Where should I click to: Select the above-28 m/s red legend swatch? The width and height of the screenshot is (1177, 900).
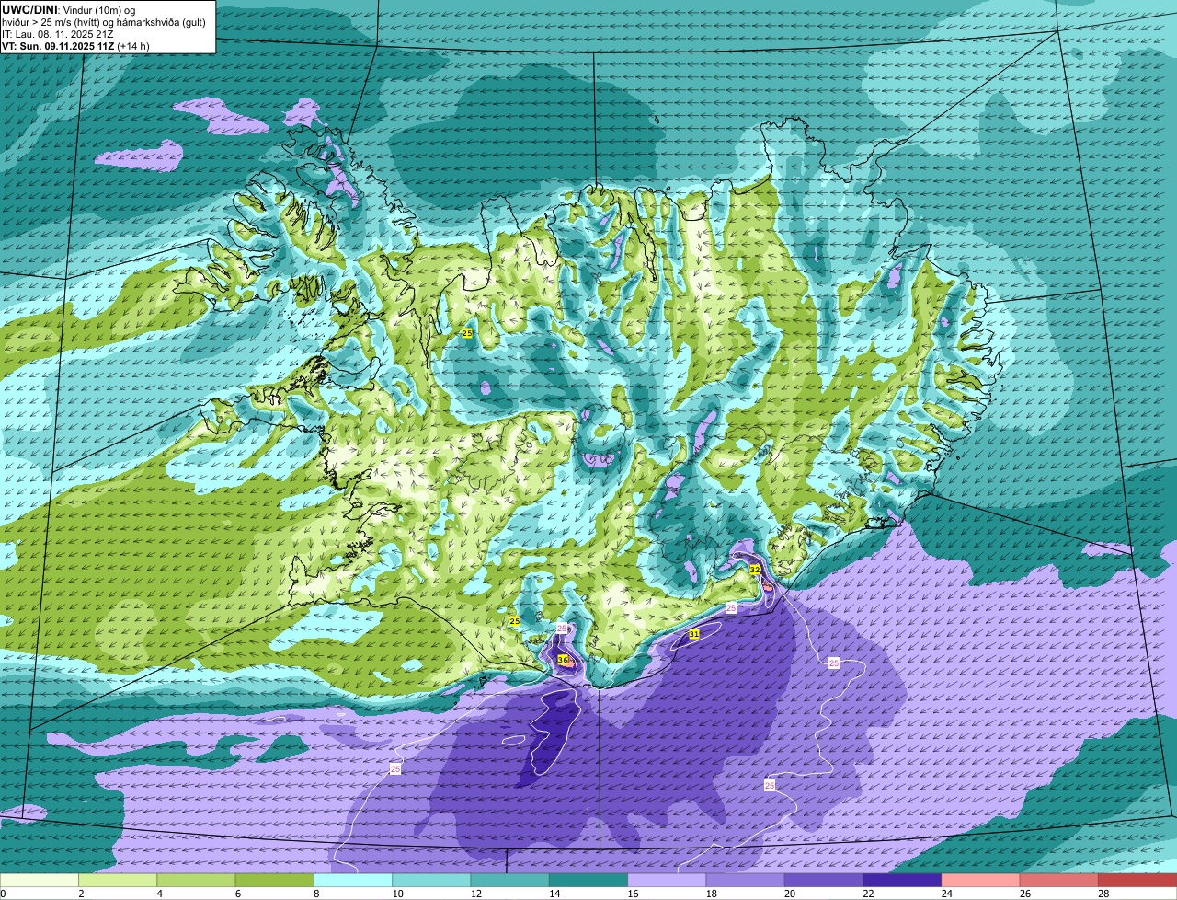click(x=1137, y=880)
